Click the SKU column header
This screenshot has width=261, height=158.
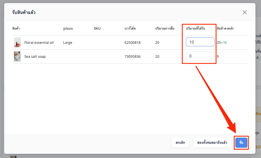(x=97, y=28)
